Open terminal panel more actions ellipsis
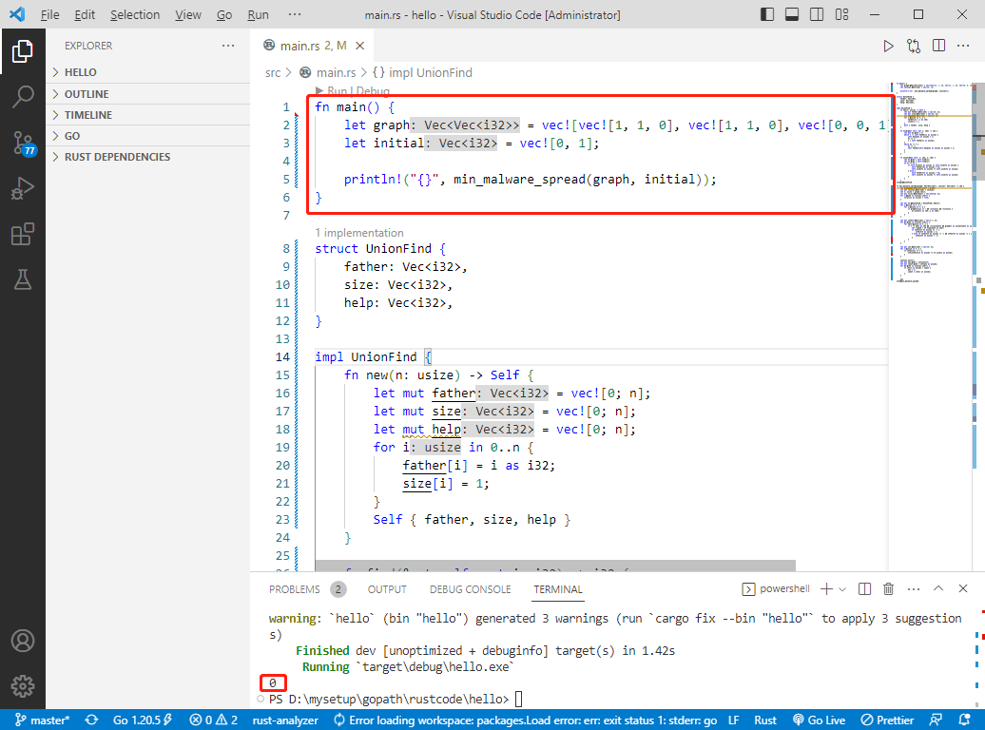985x730 pixels. click(914, 588)
